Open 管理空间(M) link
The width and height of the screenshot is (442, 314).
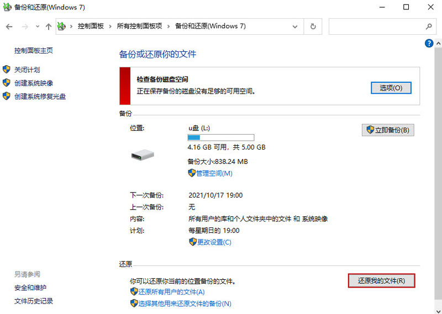pos(214,173)
